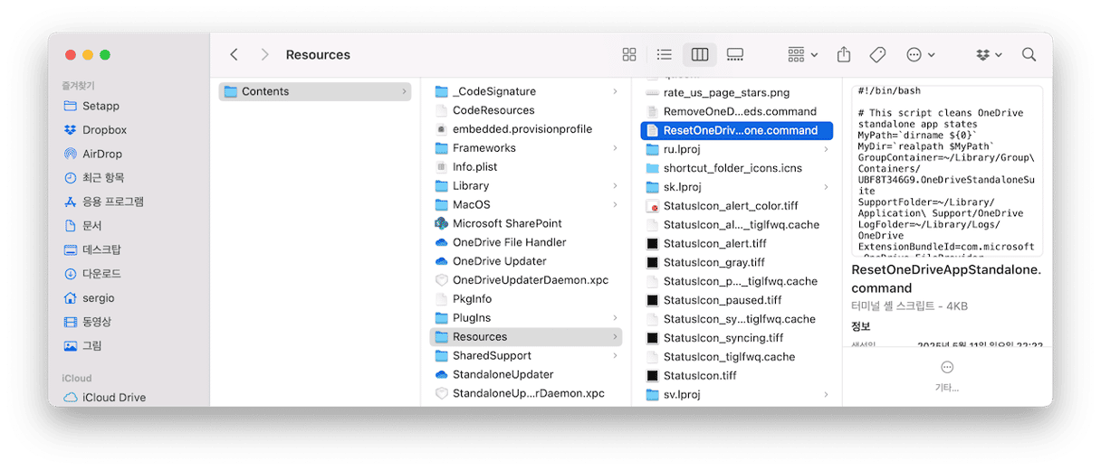This screenshot has height=470, width=1101.
Task: Select the StandaloneUpdater app
Action: tap(525, 374)
